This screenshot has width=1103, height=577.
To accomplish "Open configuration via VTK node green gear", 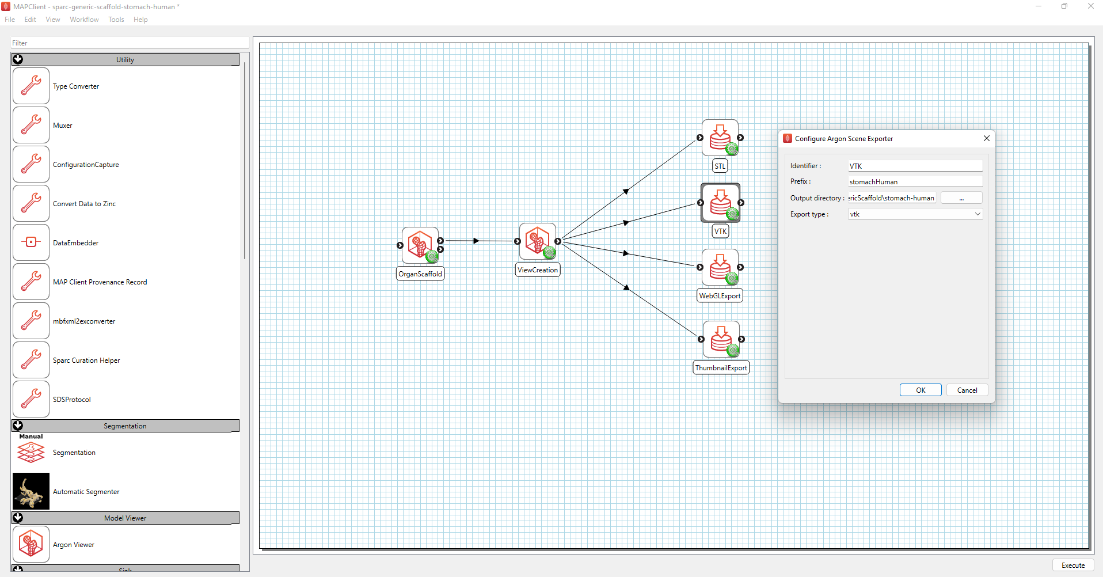I will tap(732, 214).
